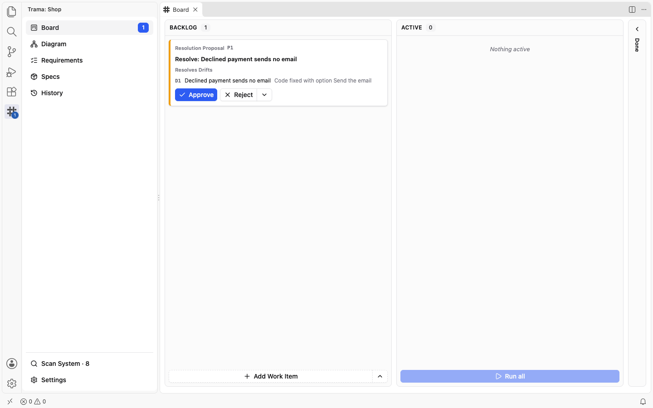This screenshot has height=408, width=653.
Task: Click the remote window status icon
Action: click(10, 401)
